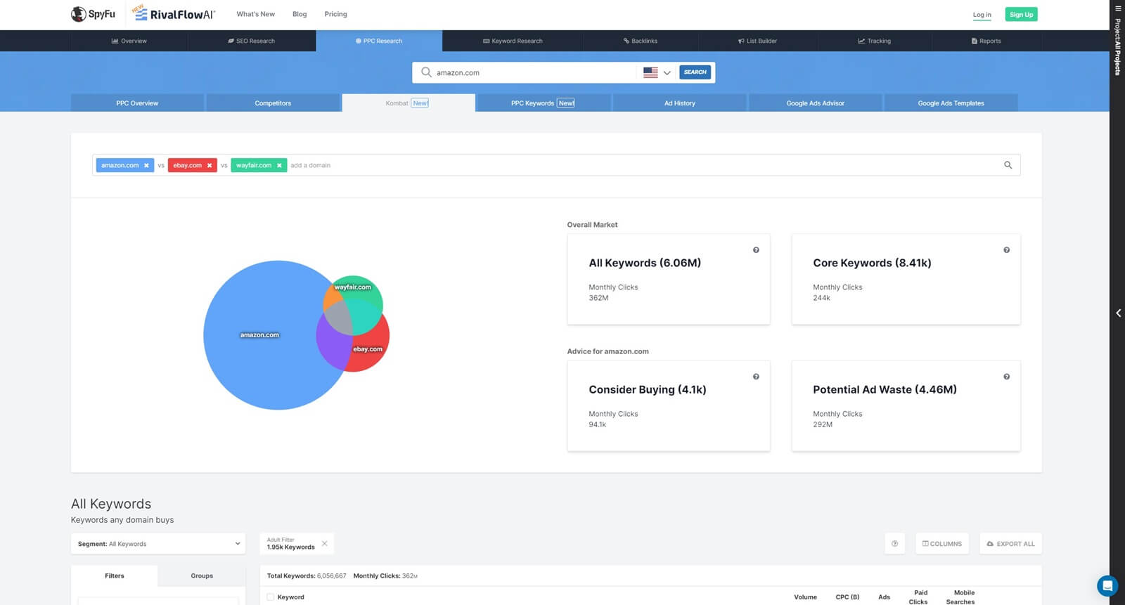Image resolution: width=1125 pixels, height=605 pixels.
Task: Select the Kombat subtab
Action: pos(408,103)
